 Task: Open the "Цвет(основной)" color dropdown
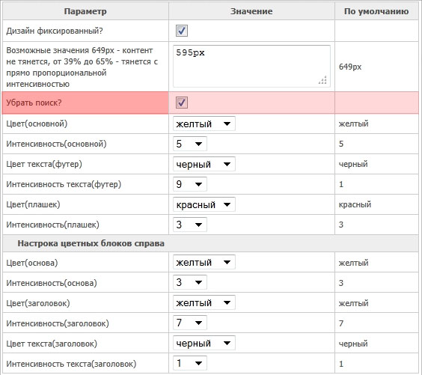point(204,124)
